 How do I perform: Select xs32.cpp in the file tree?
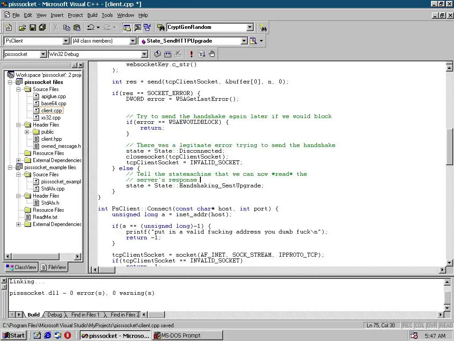(51, 118)
